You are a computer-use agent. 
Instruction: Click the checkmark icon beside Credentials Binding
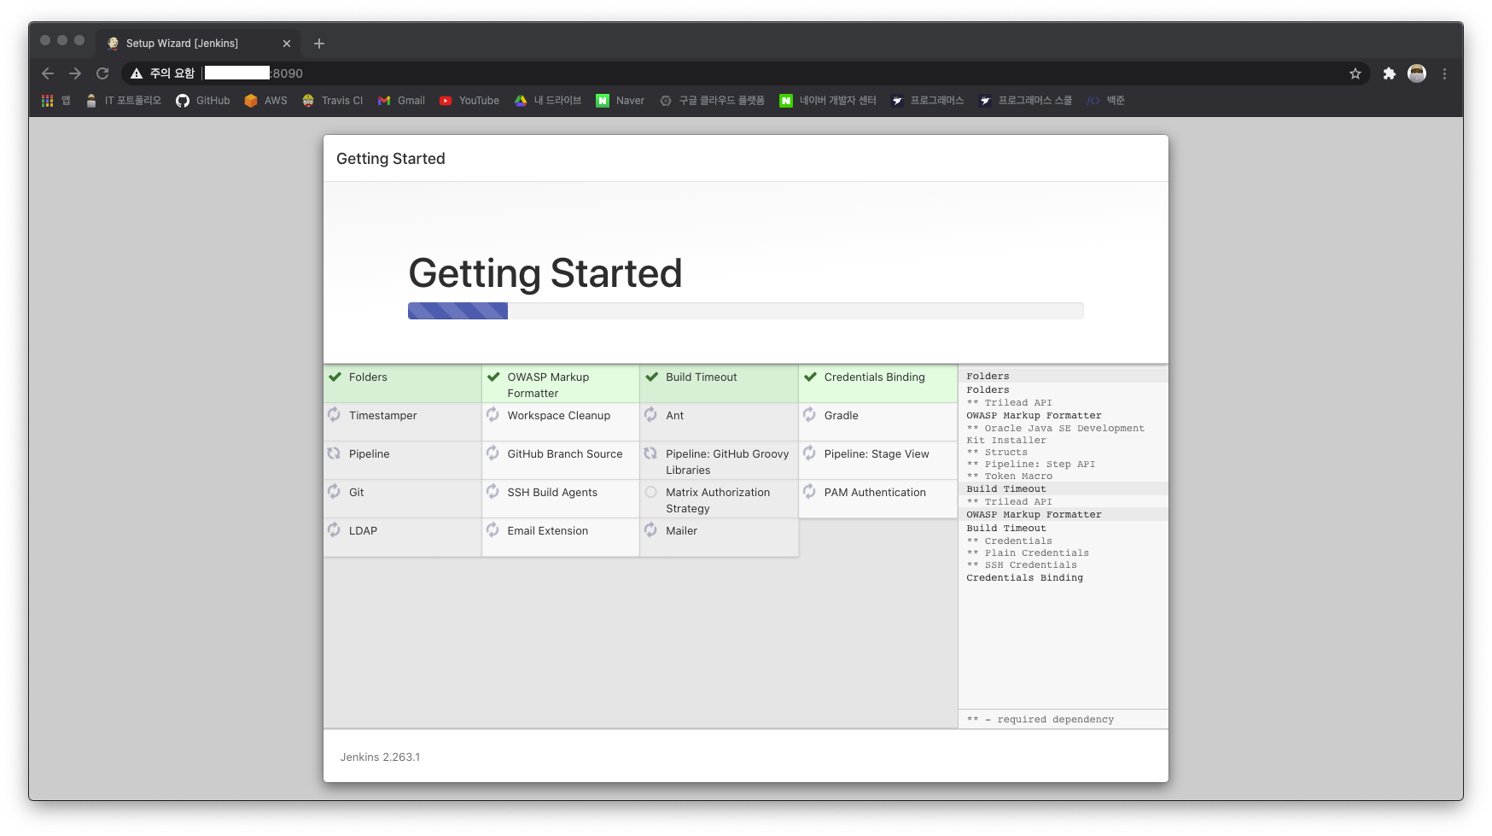tap(811, 377)
